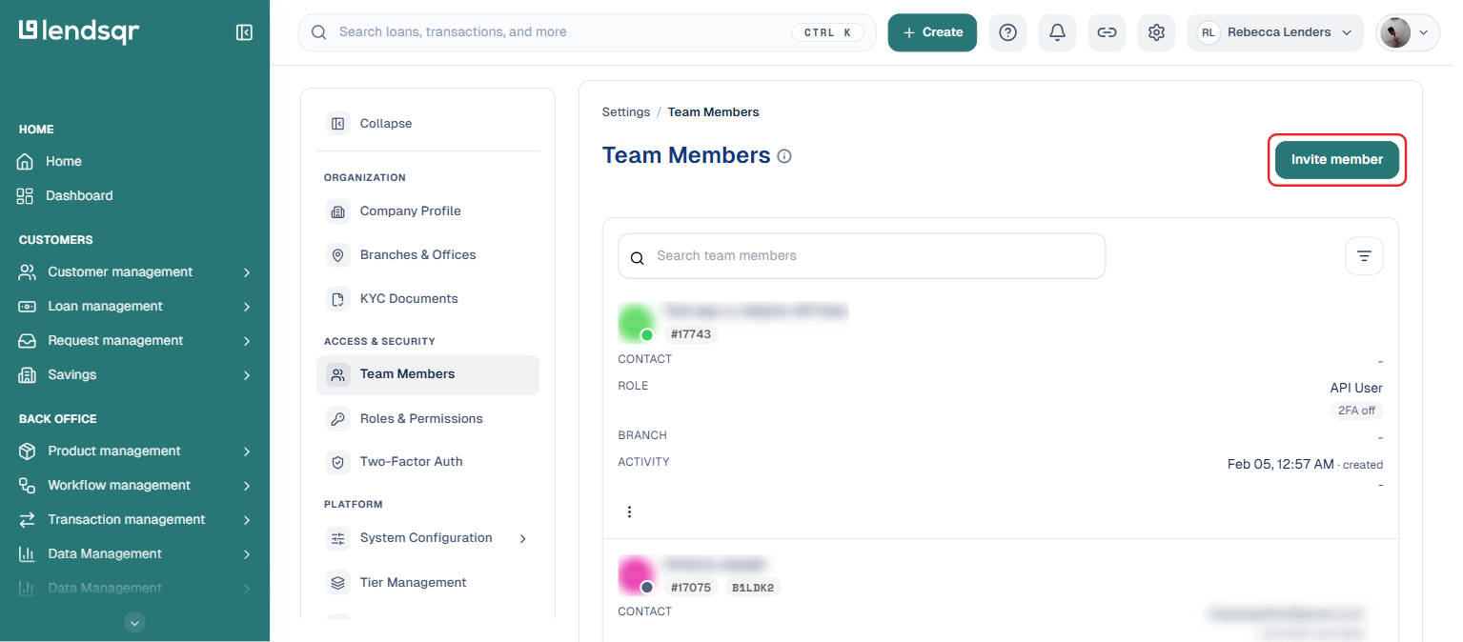Expand Savings submenu
Image resolution: width=1463 pixels, height=642 pixels.
[247, 375]
